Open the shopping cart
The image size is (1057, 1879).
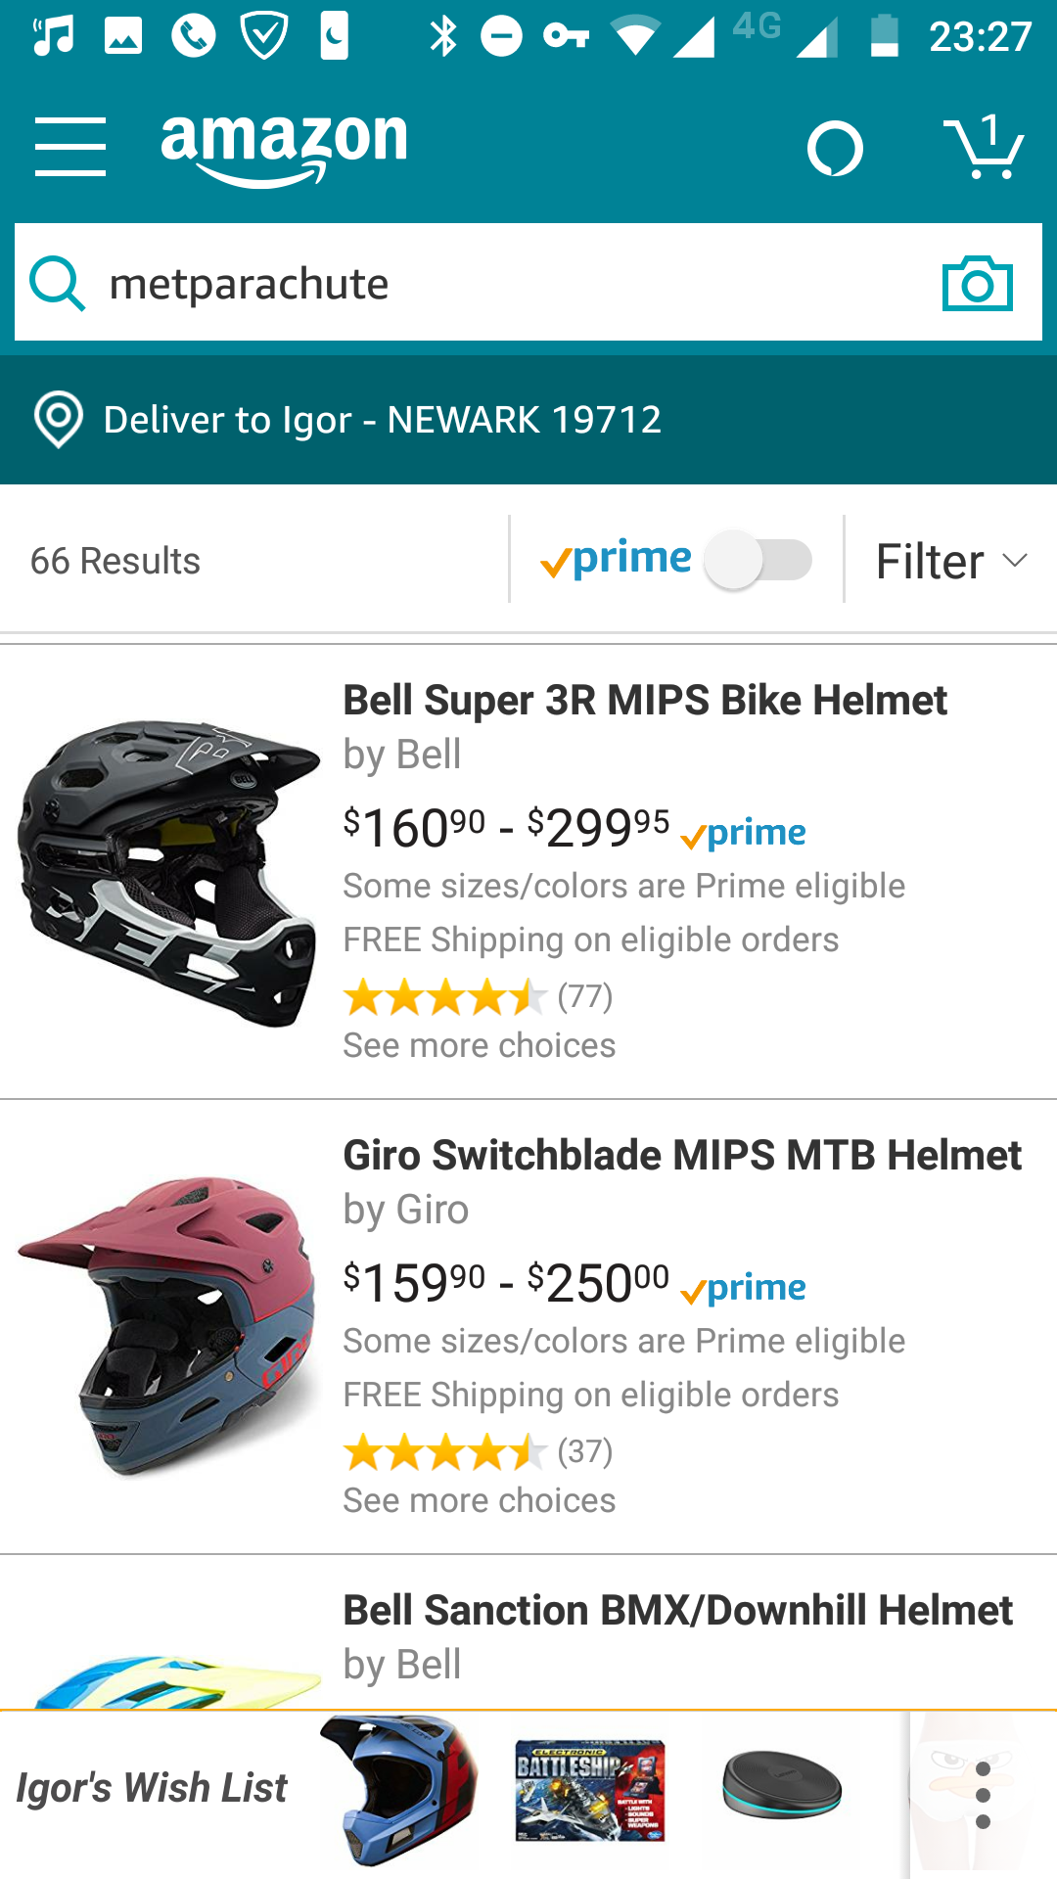(x=984, y=148)
